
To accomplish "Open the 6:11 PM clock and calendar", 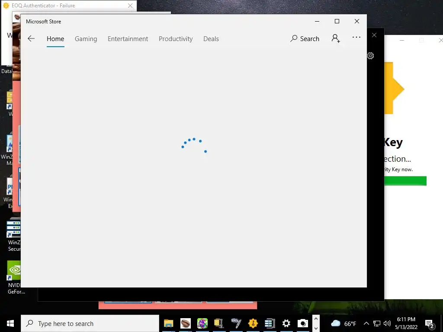I will point(406,323).
